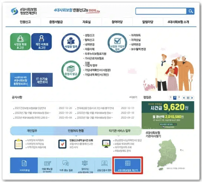This screenshot has width=202, height=182.
Task: Open the 사업장 회원 로그인 green icon
Action: click(x=20, y=42)
